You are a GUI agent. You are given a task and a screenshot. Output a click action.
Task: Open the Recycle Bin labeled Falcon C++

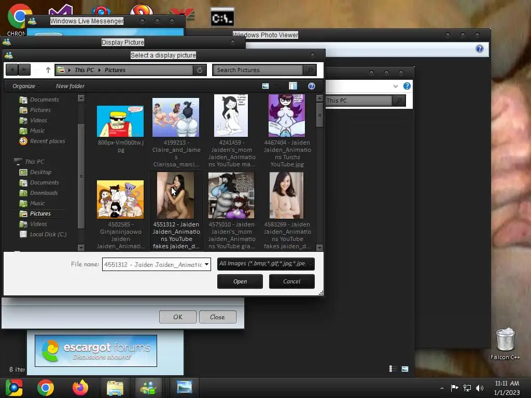click(x=505, y=343)
